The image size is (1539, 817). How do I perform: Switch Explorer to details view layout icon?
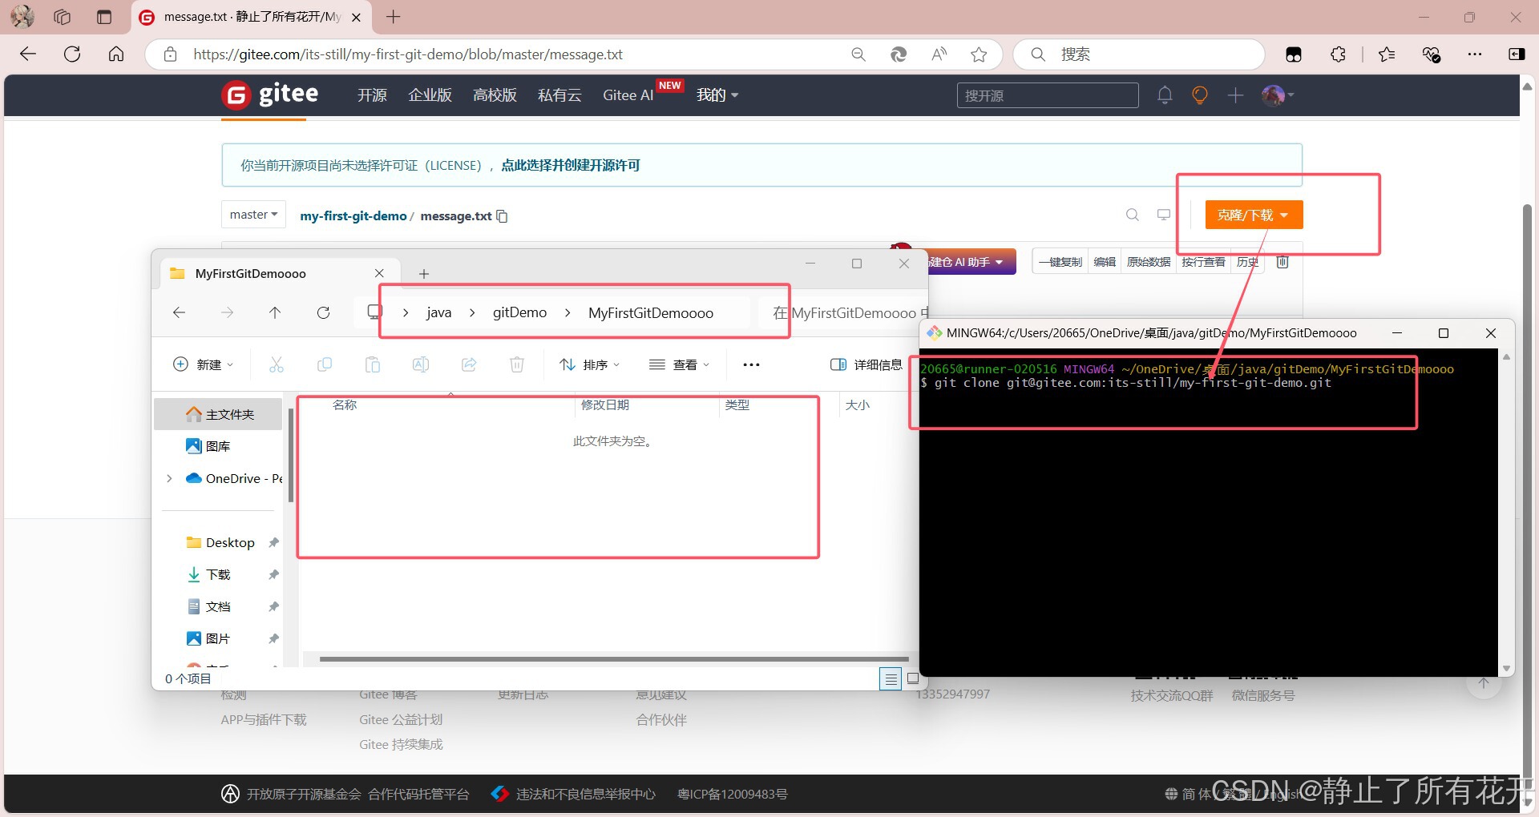[891, 679]
